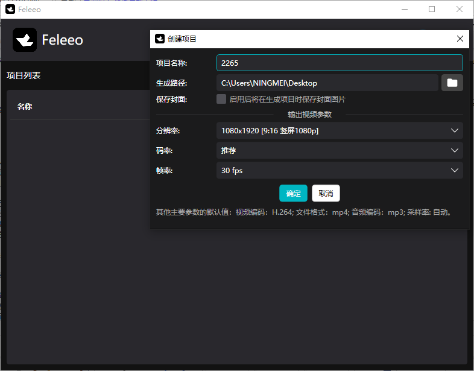Viewport: 474px width, 371px height.
Task: Close the Feleeo main window
Action: [460, 9]
